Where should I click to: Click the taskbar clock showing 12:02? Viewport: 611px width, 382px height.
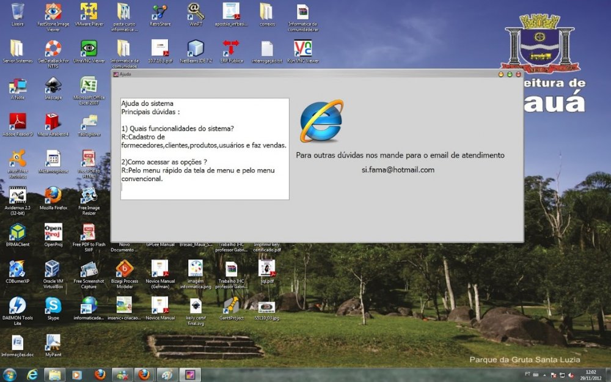[591, 375]
